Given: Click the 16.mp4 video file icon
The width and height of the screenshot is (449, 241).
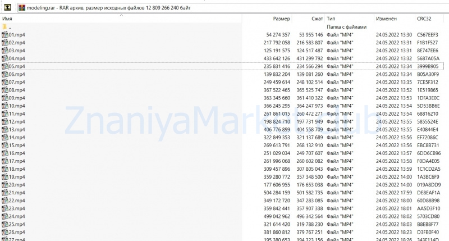Looking at the screenshot, I should point(5,153).
